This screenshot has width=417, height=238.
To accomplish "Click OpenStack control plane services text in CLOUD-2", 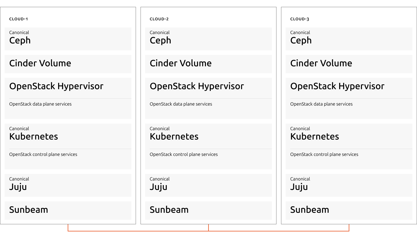I will pyautogui.click(x=184, y=154).
